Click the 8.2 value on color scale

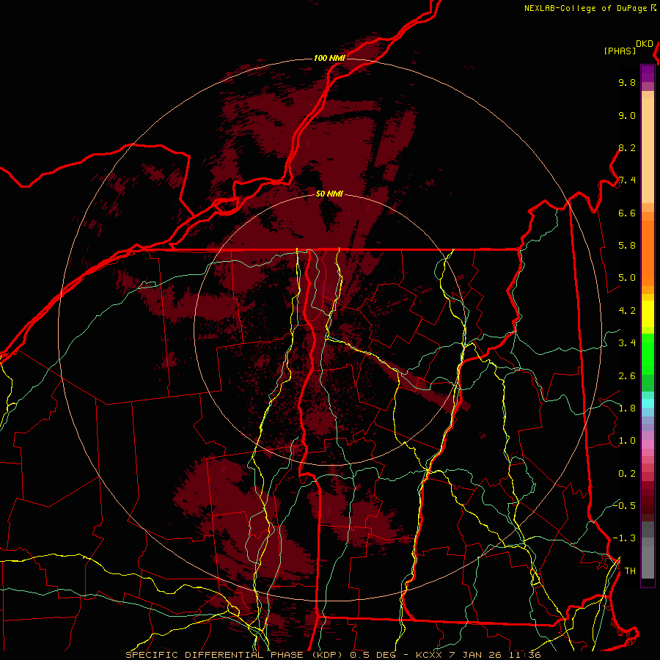coord(627,147)
